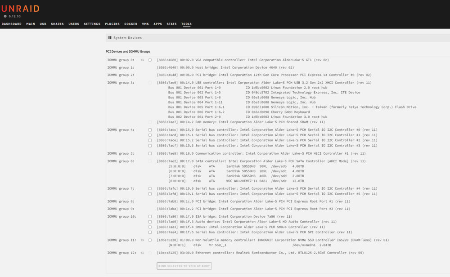450x277 pixels.
Task: Open the USB menu item
Action: [x=43, y=24]
